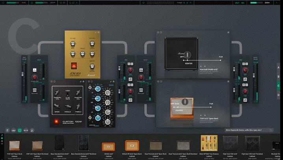Click the bottom gray knob on the EQ
This screenshot has width=283, height=160.
(108, 122)
